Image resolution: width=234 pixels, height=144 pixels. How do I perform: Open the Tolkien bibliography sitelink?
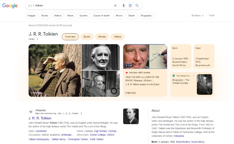pos(39,139)
